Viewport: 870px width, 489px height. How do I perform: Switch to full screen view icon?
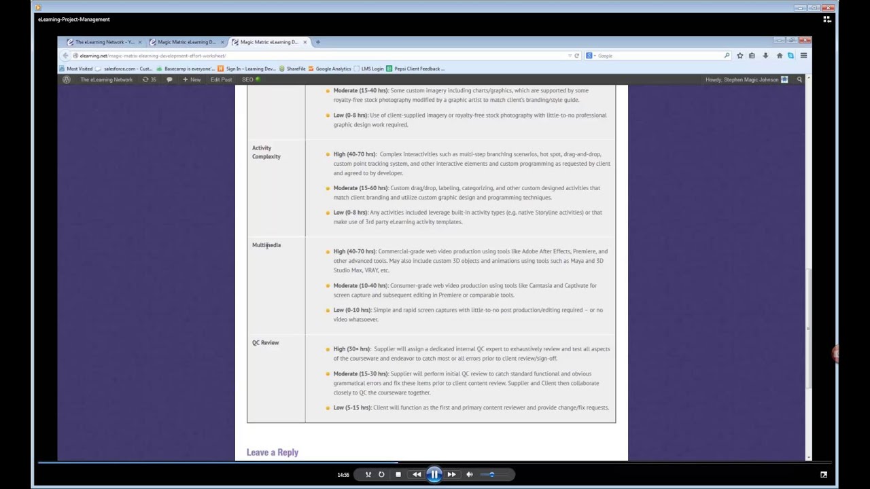[x=824, y=475]
